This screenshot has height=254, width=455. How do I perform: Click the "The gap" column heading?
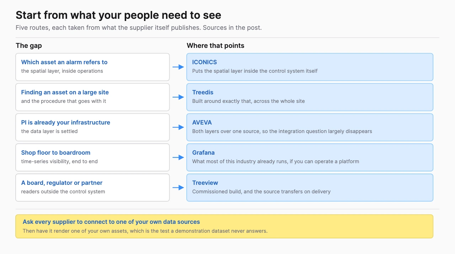(x=29, y=46)
